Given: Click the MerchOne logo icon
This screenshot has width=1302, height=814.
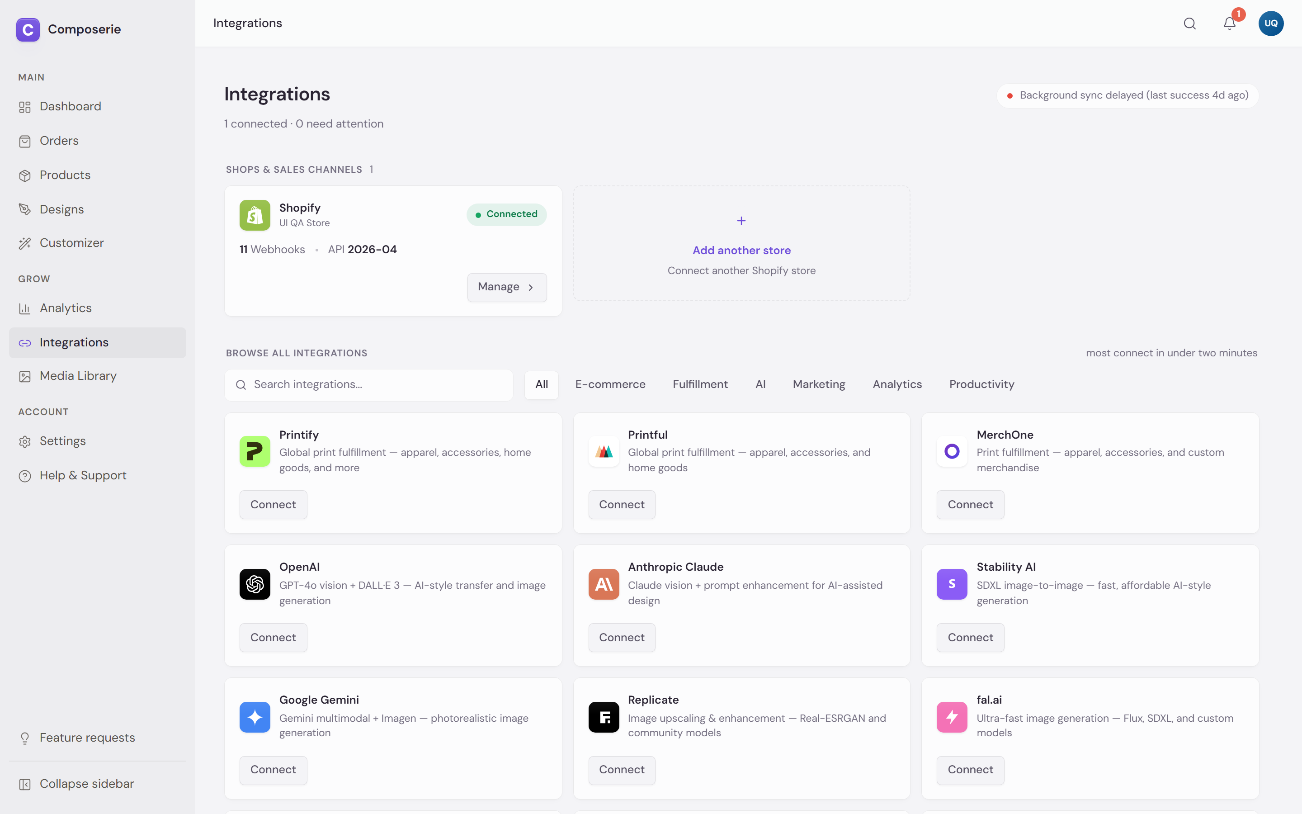Looking at the screenshot, I should tap(952, 451).
